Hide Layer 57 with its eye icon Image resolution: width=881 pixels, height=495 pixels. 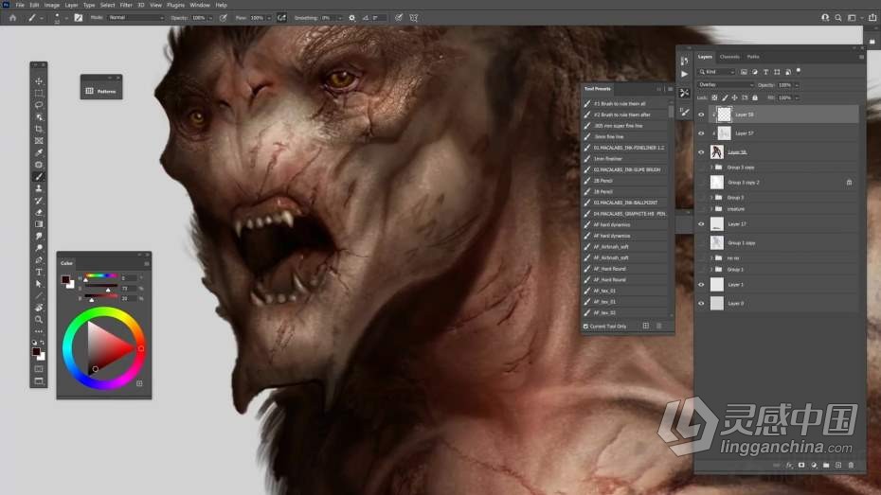(701, 133)
